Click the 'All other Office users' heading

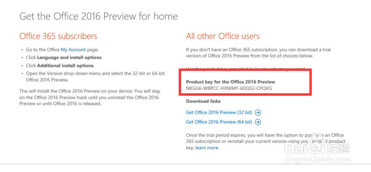pos(223,36)
